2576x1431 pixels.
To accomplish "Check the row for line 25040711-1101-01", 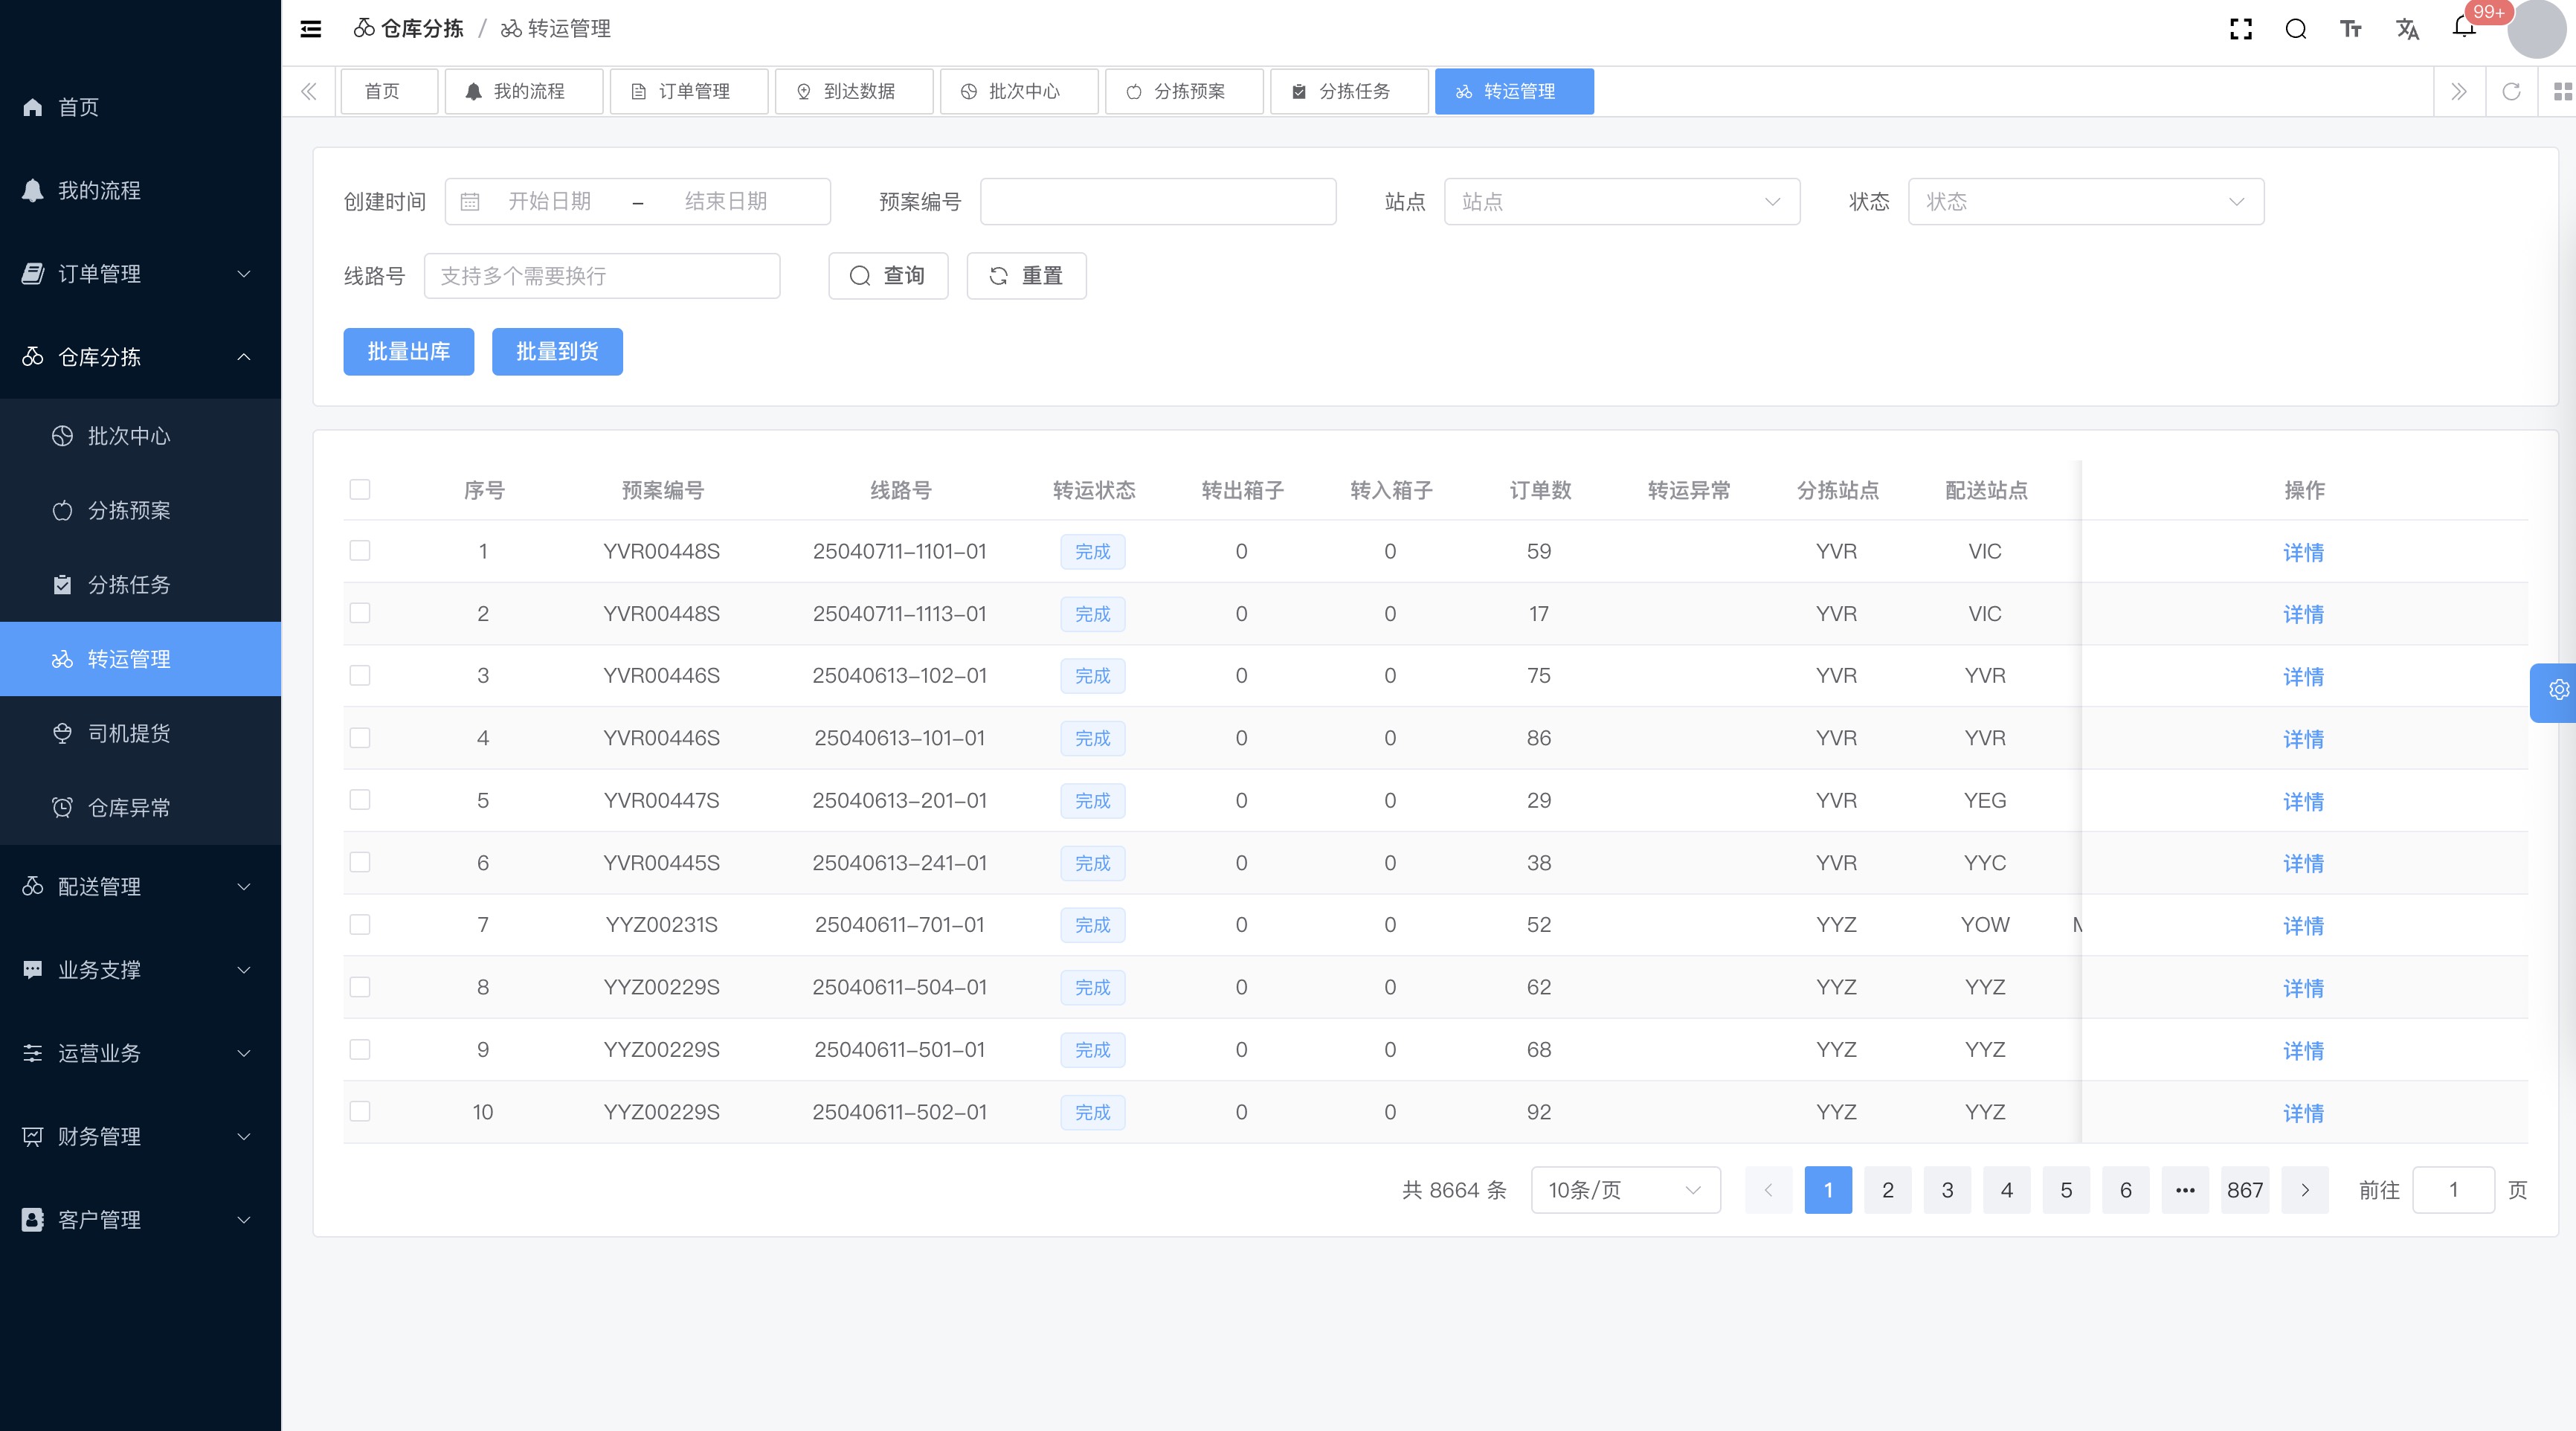I will pos(360,551).
